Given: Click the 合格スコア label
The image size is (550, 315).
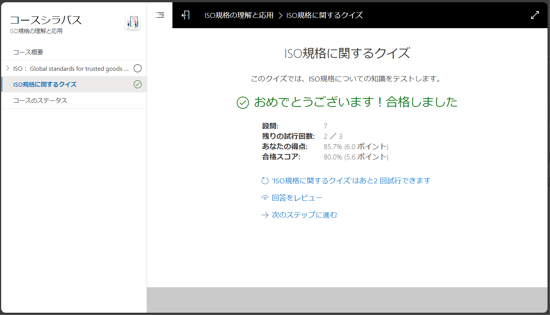Looking at the screenshot, I should click(281, 157).
